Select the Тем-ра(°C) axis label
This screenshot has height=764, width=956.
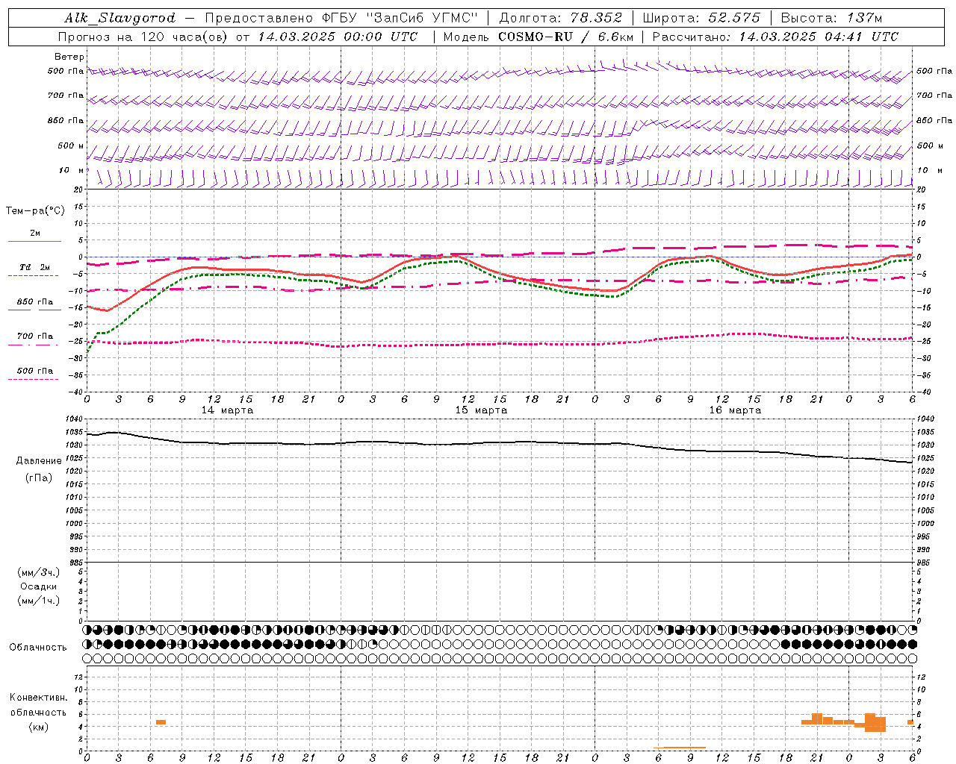[35, 211]
